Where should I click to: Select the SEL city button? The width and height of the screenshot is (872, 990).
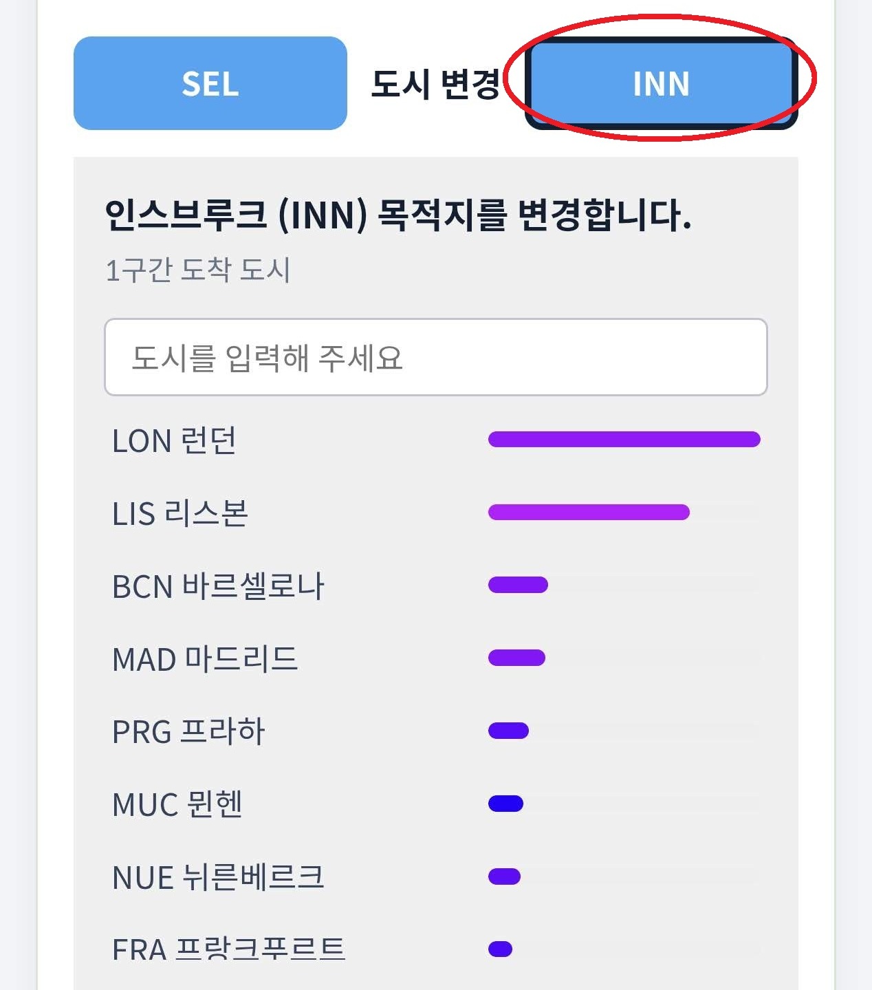210,83
